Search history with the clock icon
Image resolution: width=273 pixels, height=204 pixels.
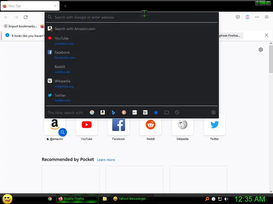[177, 112]
